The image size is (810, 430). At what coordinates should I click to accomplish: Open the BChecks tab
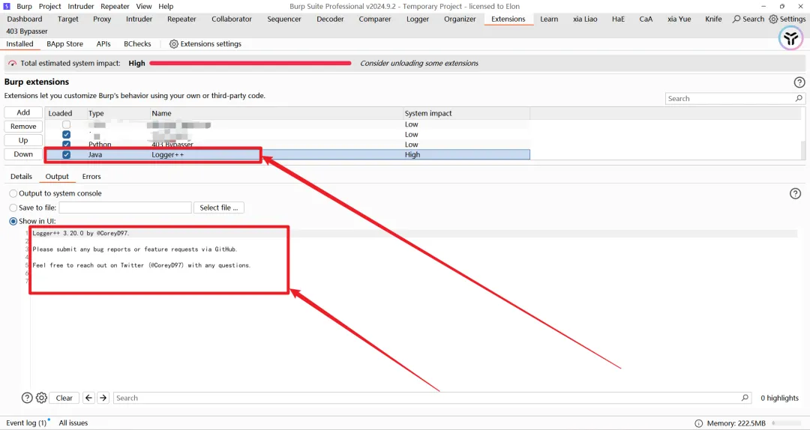137,44
